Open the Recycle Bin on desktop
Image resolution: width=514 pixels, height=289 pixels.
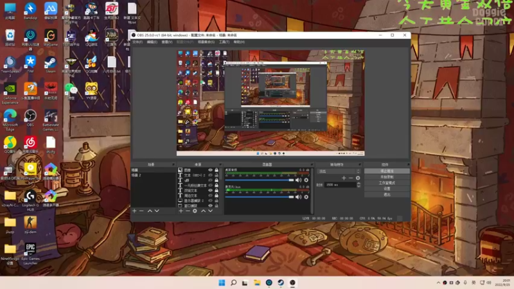pos(10,38)
